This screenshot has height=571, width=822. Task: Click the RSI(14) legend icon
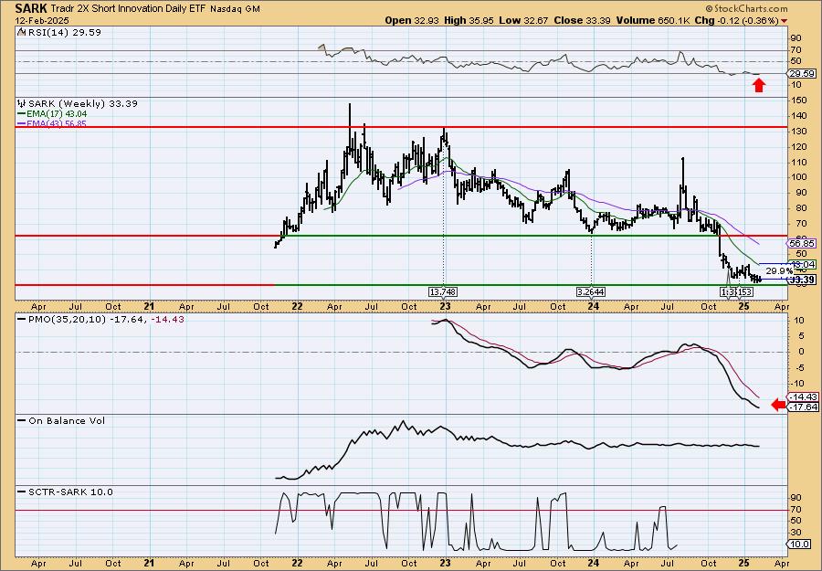click(x=20, y=32)
